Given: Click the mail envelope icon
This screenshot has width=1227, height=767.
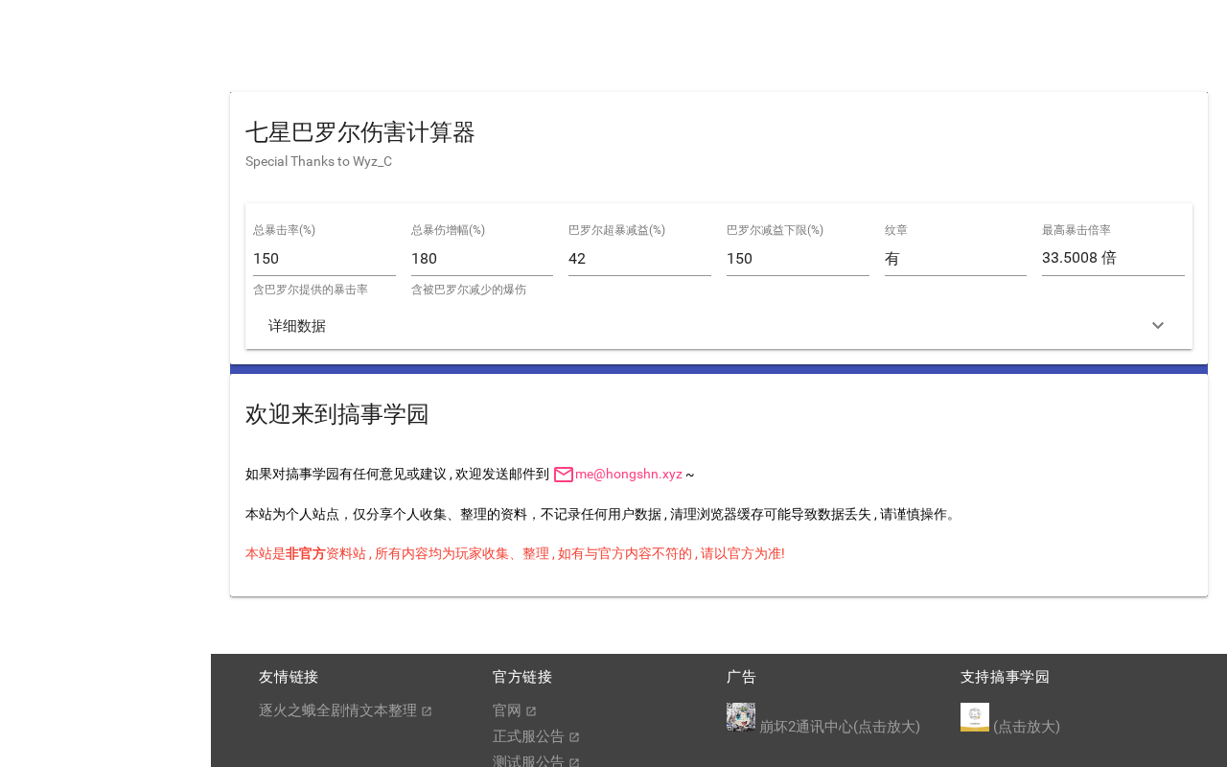Looking at the screenshot, I should point(564,475).
